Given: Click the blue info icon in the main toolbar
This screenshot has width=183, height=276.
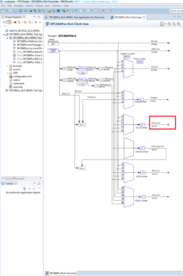Looking at the screenshot, I should pos(58,11).
